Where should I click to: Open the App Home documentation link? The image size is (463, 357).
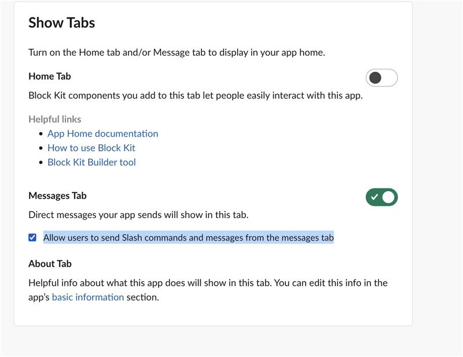point(104,133)
